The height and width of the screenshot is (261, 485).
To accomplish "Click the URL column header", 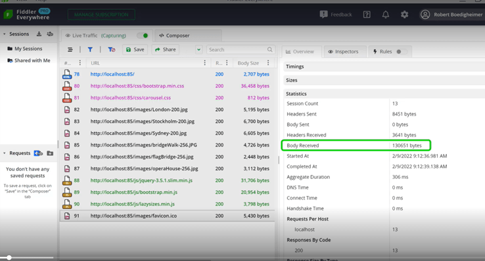I will coord(95,63).
